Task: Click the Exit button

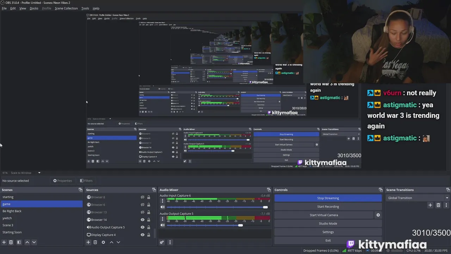Action: 328,240
